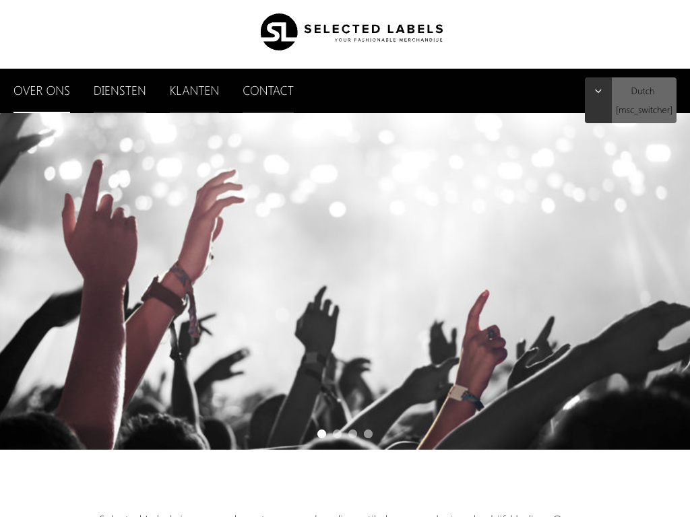Click the white underline beneath Over Ons
Viewport: 690px width, 517px height.
pyautogui.click(x=42, y=112)
